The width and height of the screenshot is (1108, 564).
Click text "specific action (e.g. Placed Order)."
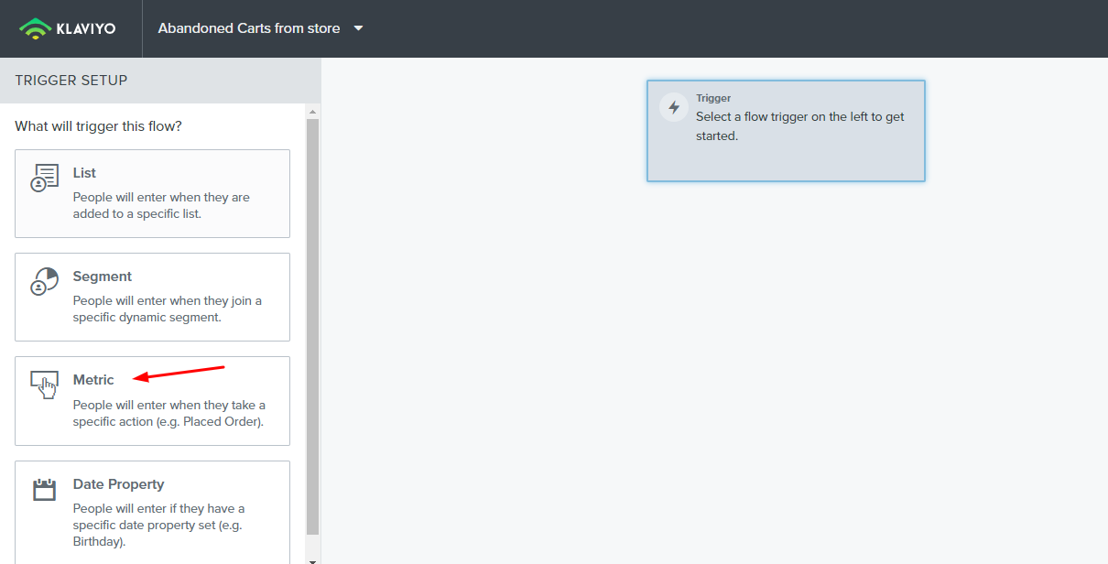point(168,422)
